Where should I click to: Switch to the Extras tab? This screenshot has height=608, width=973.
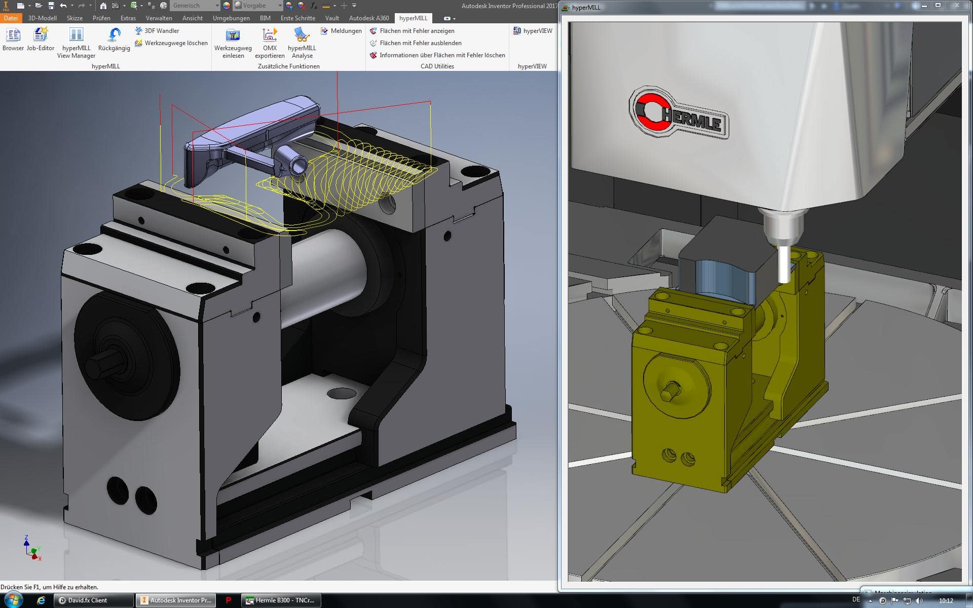coord(128,18)
